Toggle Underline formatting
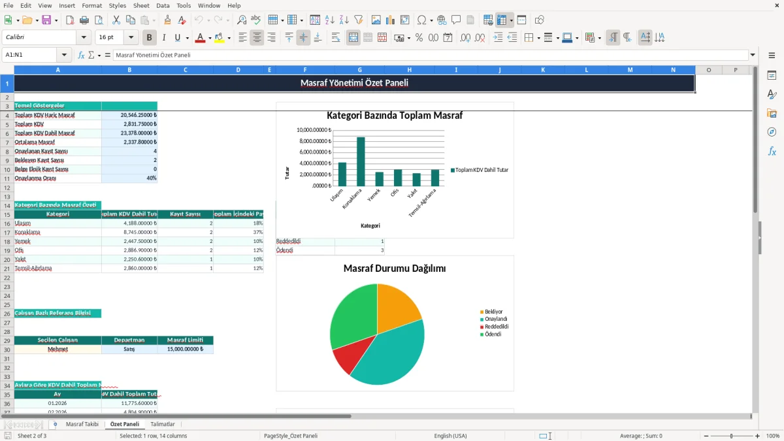784x441 pixels. tap(178, 38)
